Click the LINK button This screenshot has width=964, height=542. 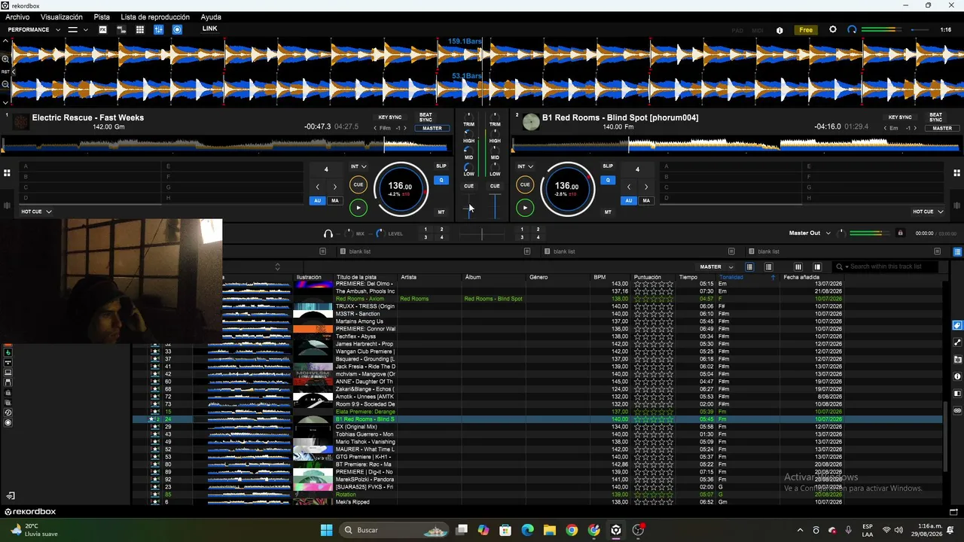[209, 29]
